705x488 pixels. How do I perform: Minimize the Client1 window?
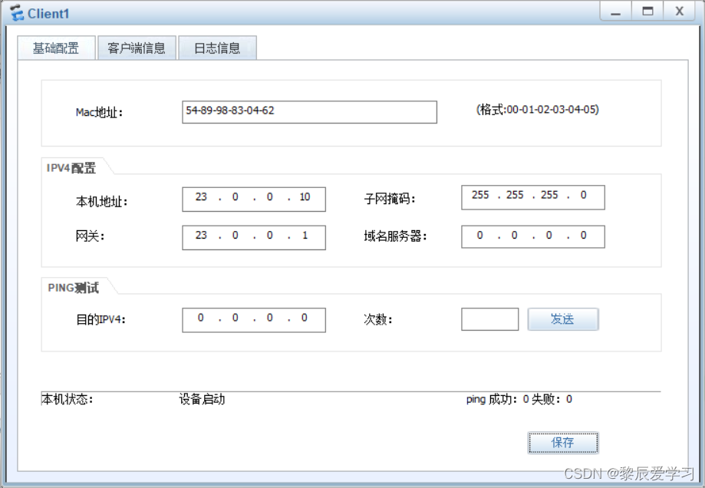pos(615,12)
